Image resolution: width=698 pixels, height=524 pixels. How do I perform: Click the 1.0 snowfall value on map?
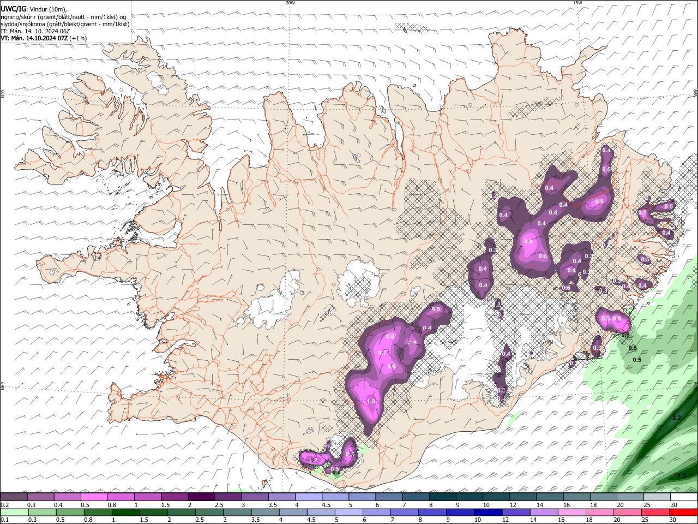(371, 401)
